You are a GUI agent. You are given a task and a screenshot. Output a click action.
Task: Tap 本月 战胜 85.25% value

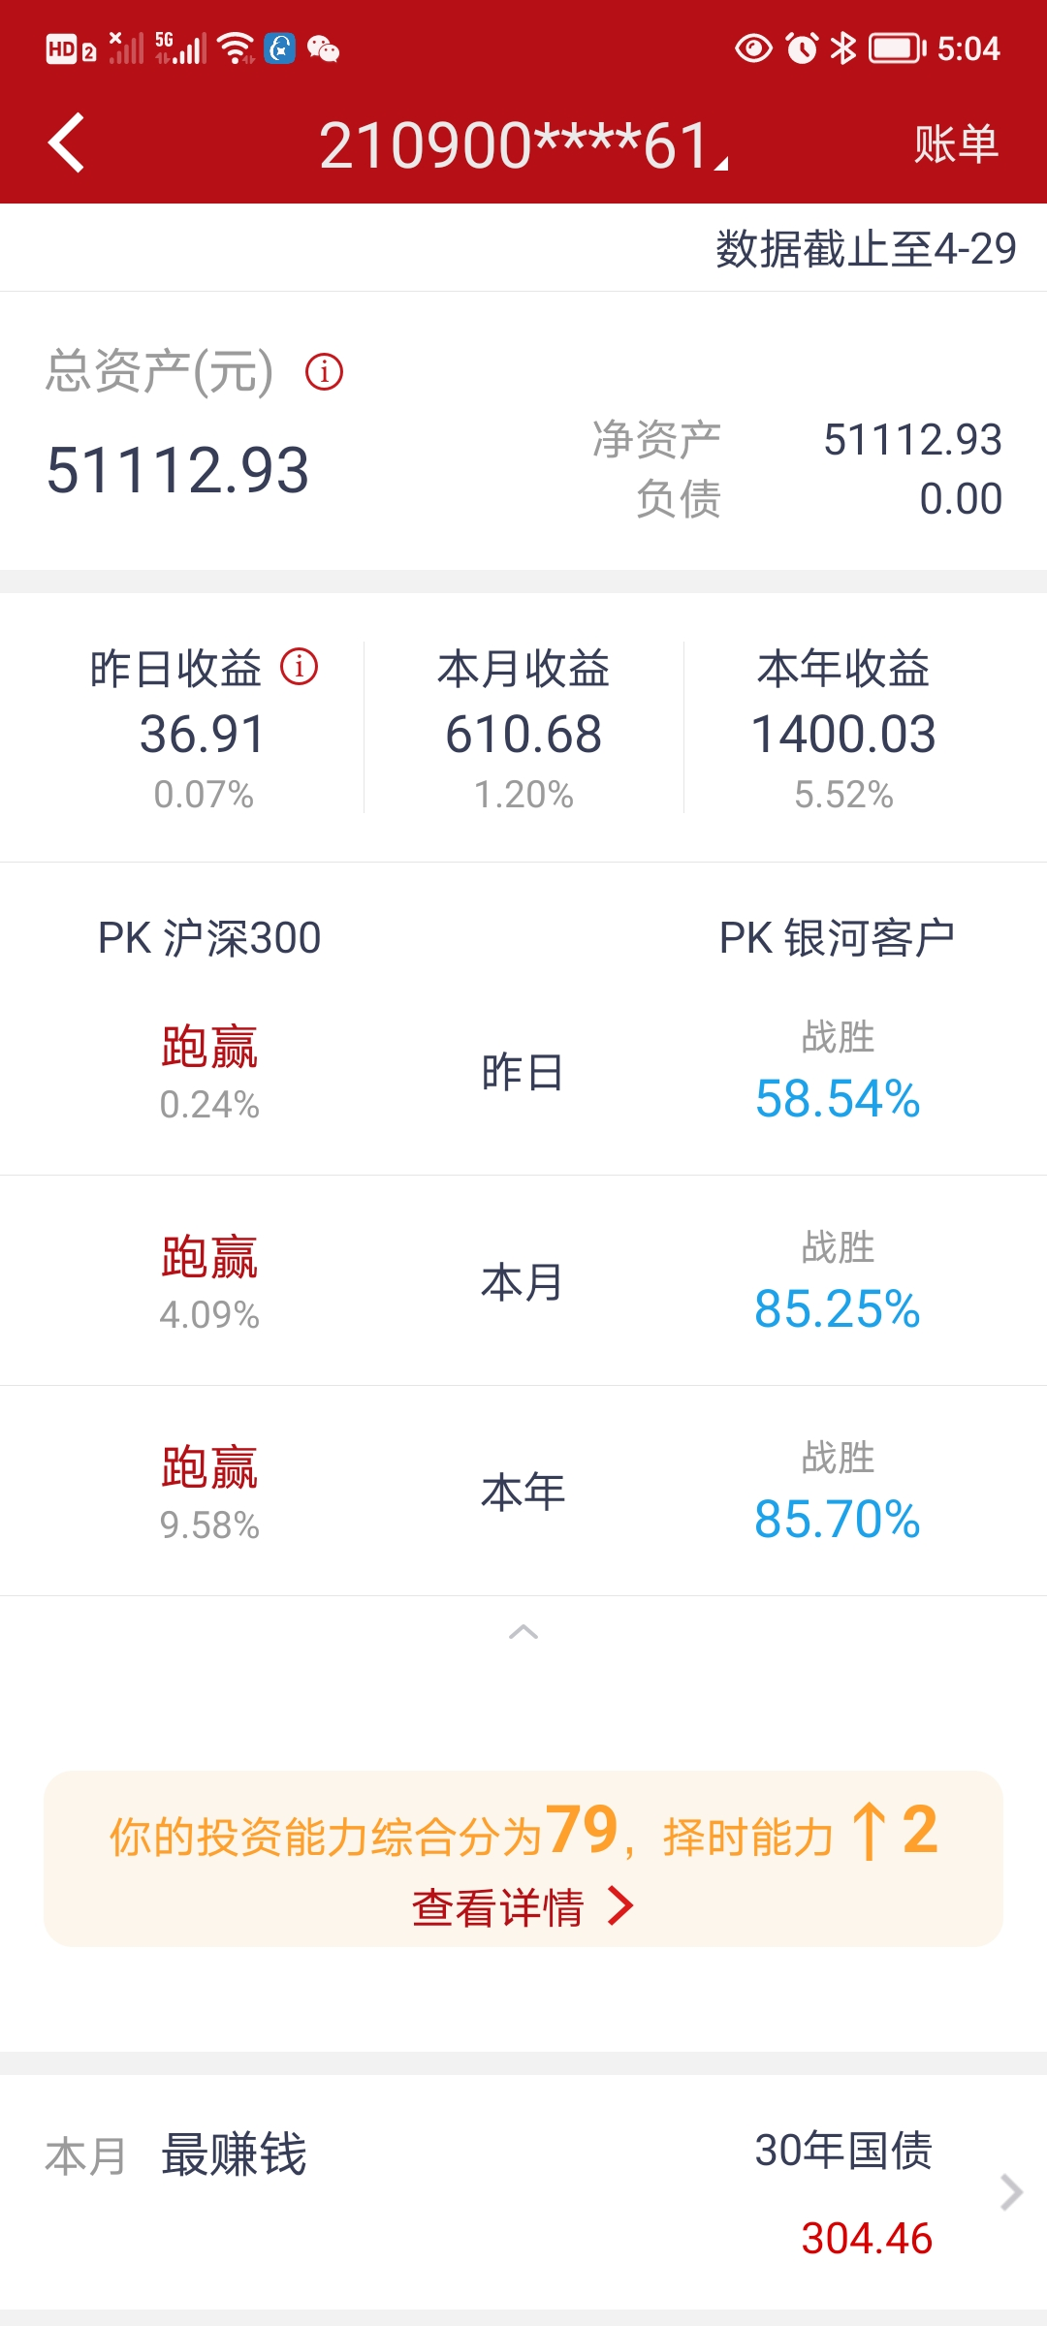838,1308
